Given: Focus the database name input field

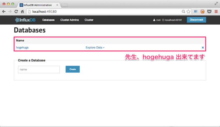Looking at the screenshot, I should [x=39, y=70].
